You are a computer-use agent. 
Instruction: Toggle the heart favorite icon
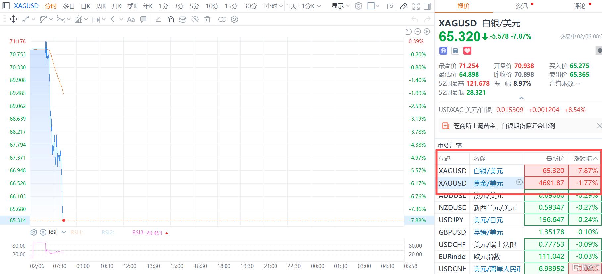467,51
